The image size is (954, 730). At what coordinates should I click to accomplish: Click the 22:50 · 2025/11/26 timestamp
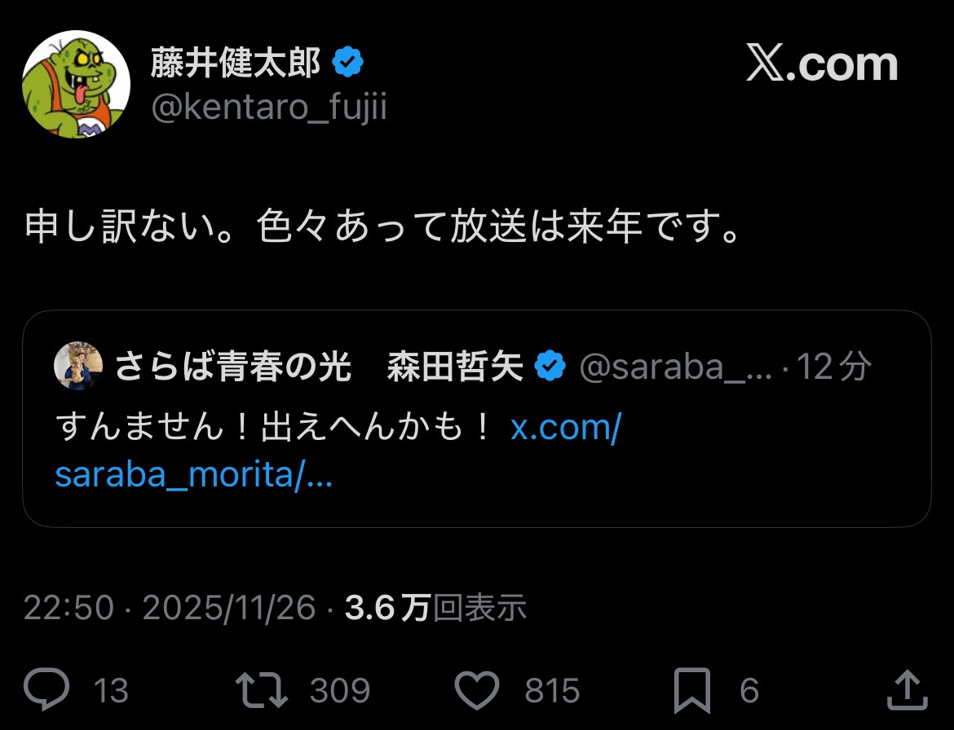coord(170,607)
